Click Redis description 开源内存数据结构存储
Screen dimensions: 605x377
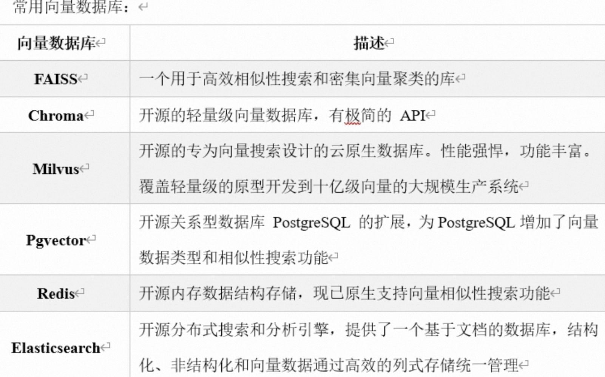pyautogui.click(x=344, y=293)
